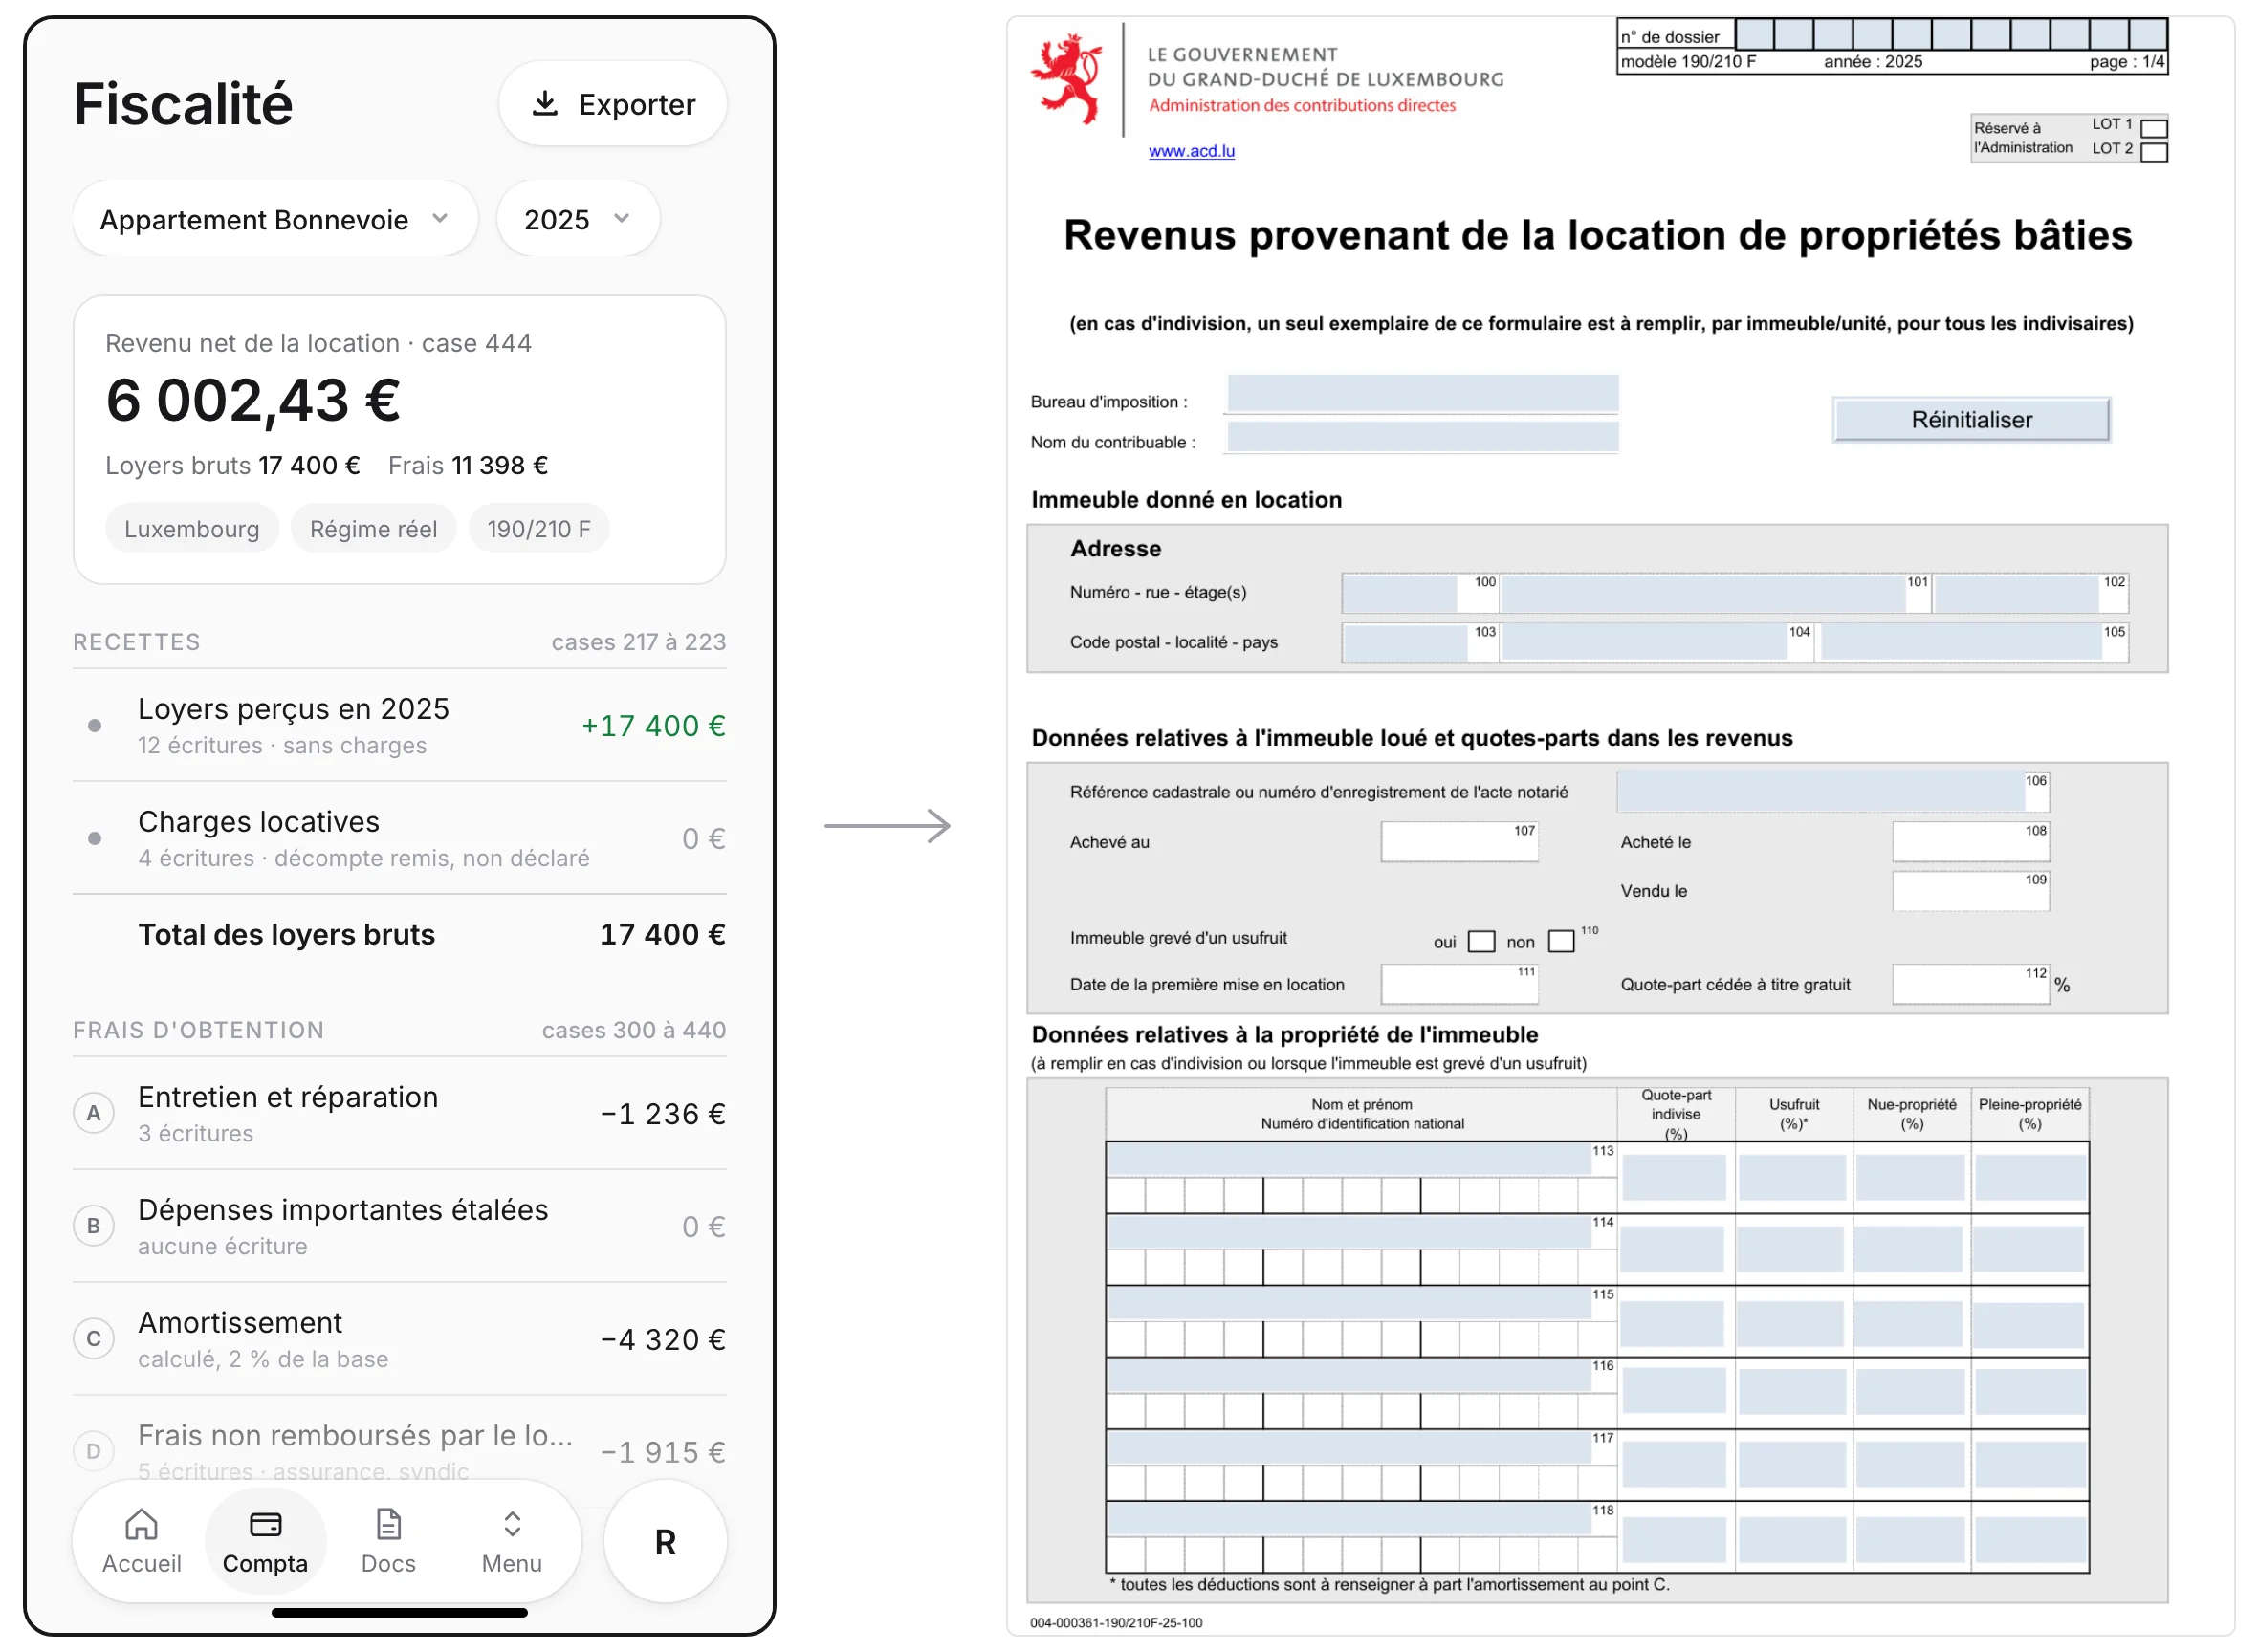Click the Référence cadastrale field 106
This screenshot has height=1652, width=2259.
[1832, 791]
